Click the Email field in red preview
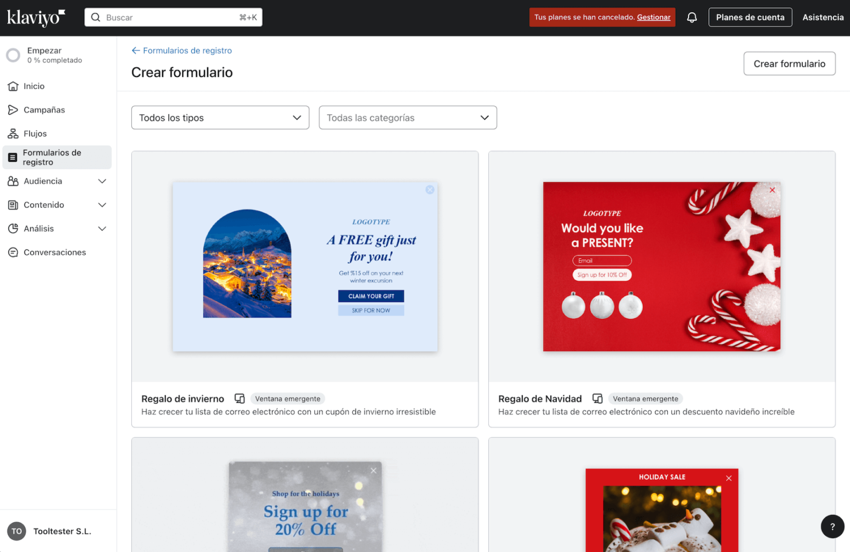Screen dimensions: 850x552 click(602, 260)
